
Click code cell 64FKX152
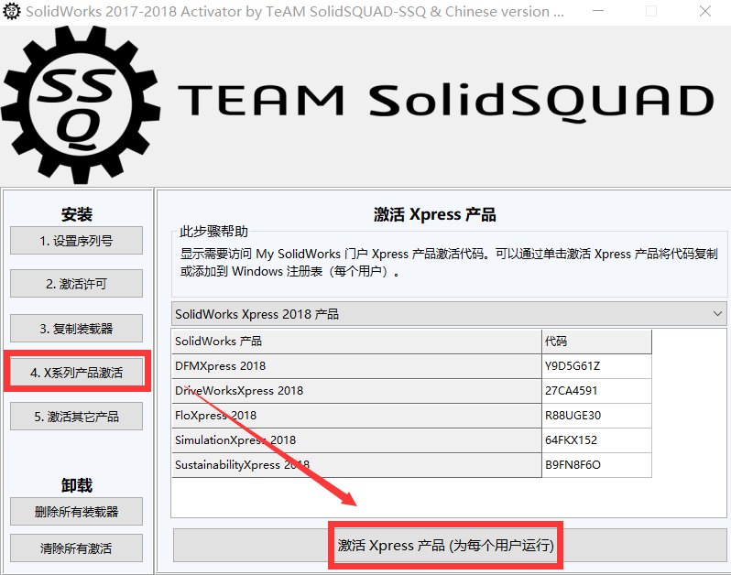pos(596,439)
